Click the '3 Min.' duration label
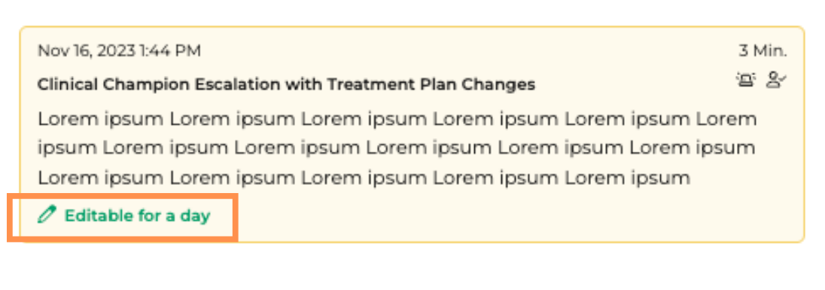The image size is (825, 290). point(763,51)
